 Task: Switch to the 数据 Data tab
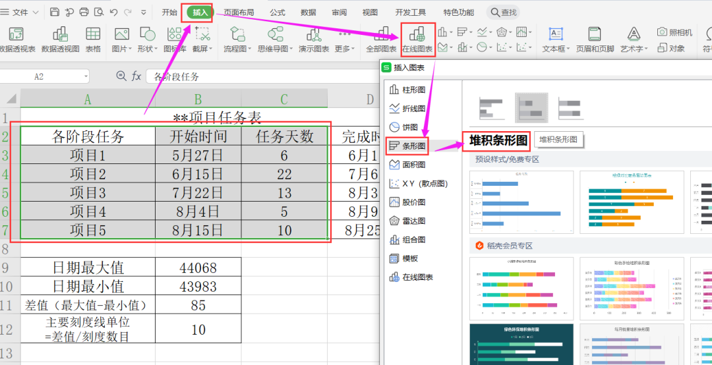[x=309, y=13]
